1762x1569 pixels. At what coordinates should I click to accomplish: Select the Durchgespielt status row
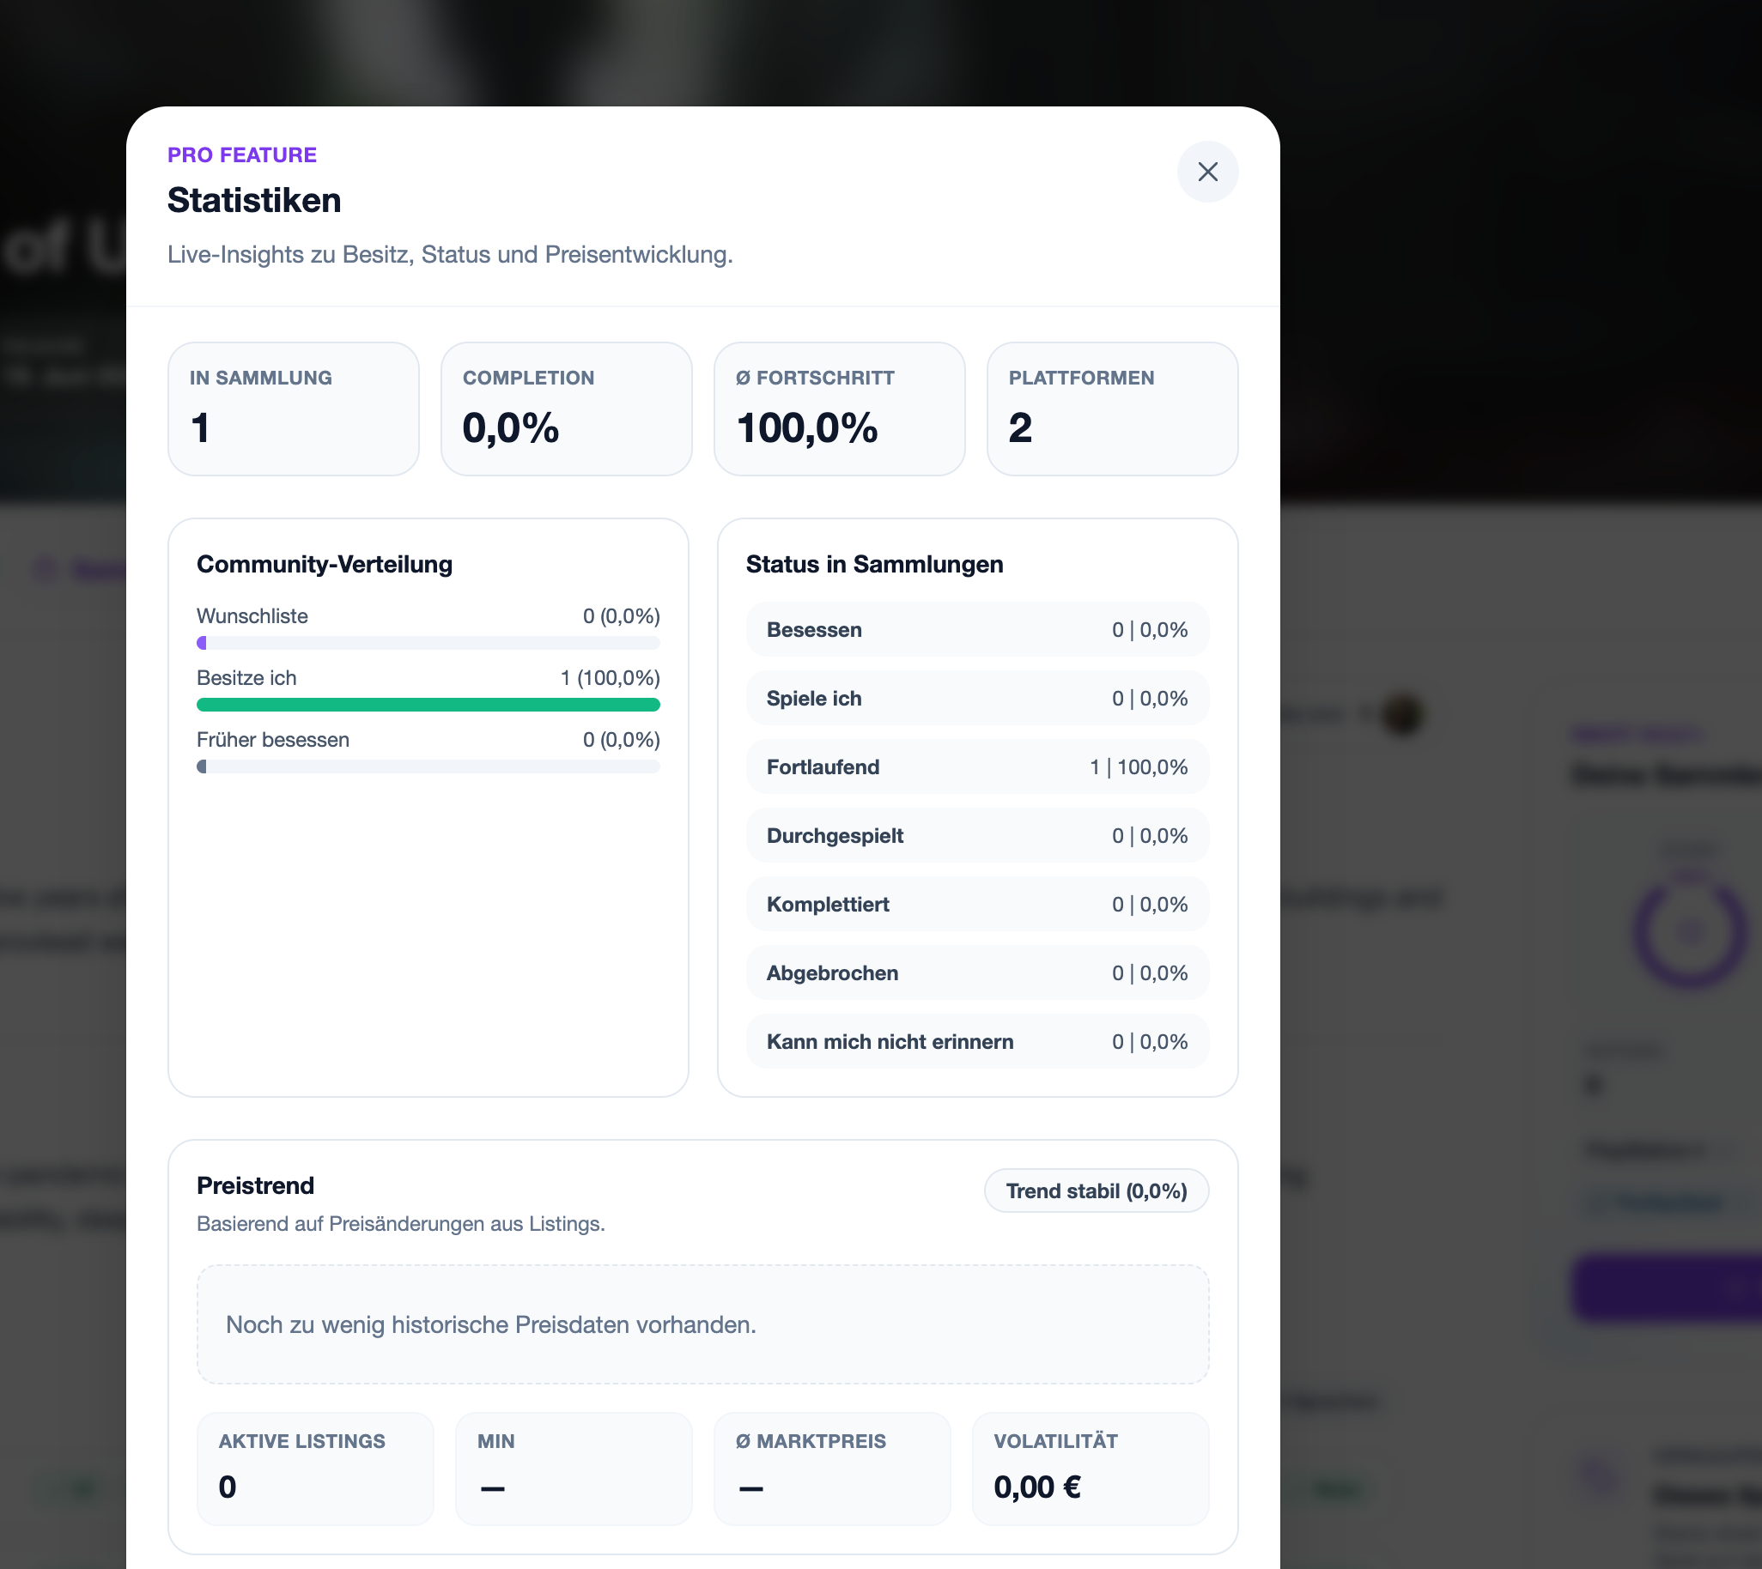pos(976,835)
